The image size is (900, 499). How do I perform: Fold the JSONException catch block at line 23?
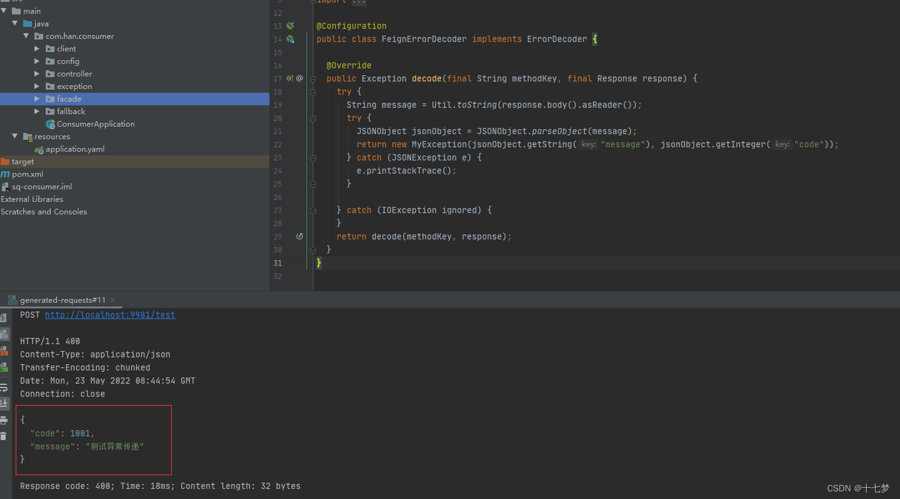pos(313,157)
